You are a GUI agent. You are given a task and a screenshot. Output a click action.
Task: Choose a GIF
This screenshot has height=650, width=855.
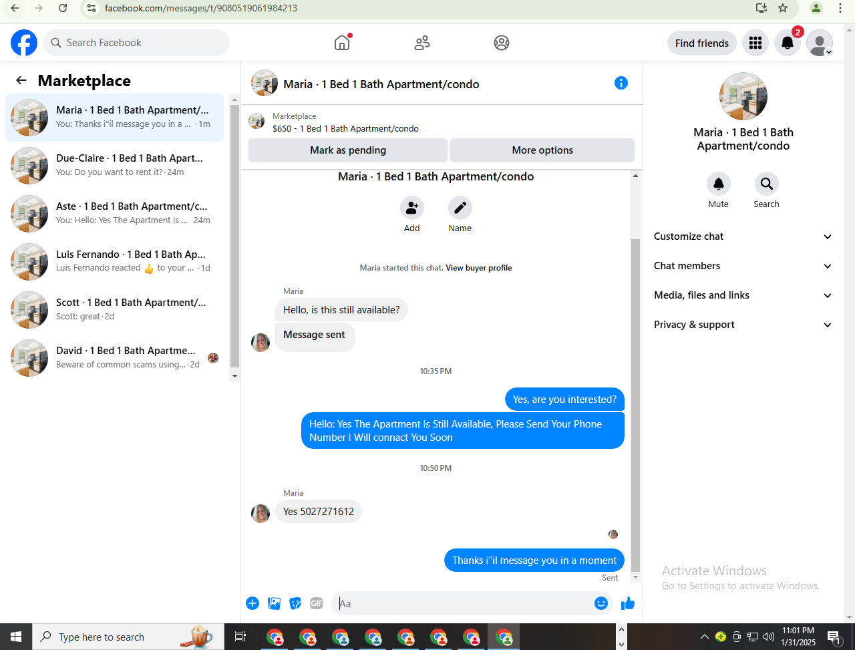317,604
